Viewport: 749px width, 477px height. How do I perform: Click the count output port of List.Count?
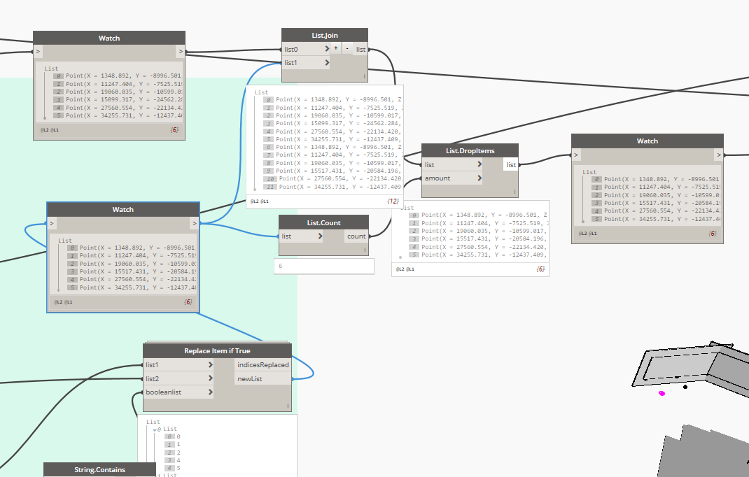[356, 236]
